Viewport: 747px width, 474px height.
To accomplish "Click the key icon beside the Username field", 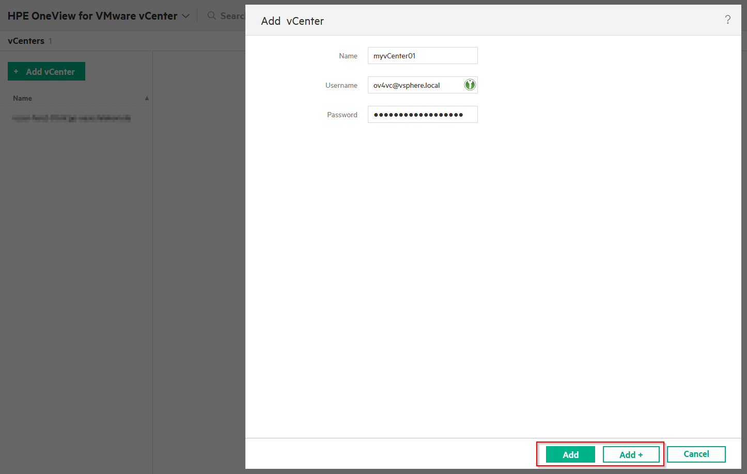I will 470,85.
